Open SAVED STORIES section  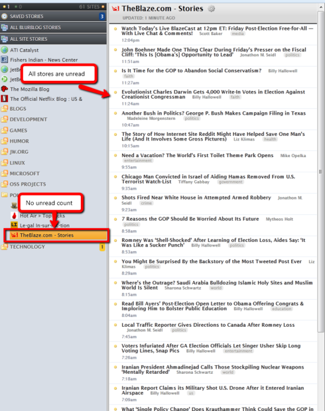pyautogui.click(x=53, y=17)
